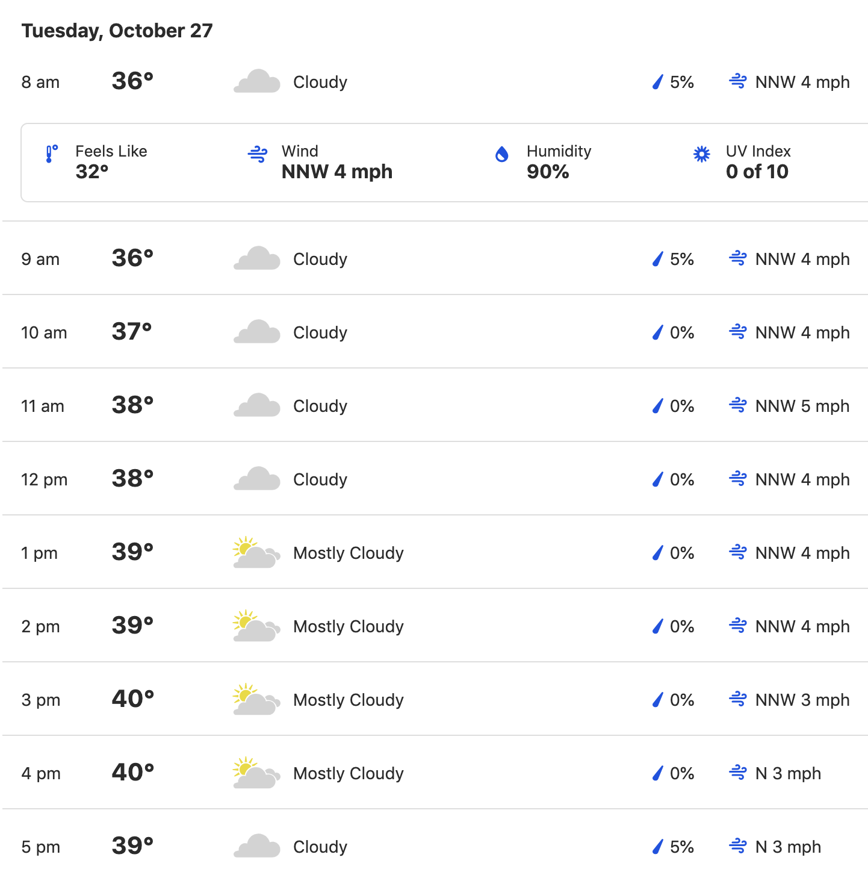Click the cloudy icon for 9 am

pyautogui.click(x=257, y=258)
